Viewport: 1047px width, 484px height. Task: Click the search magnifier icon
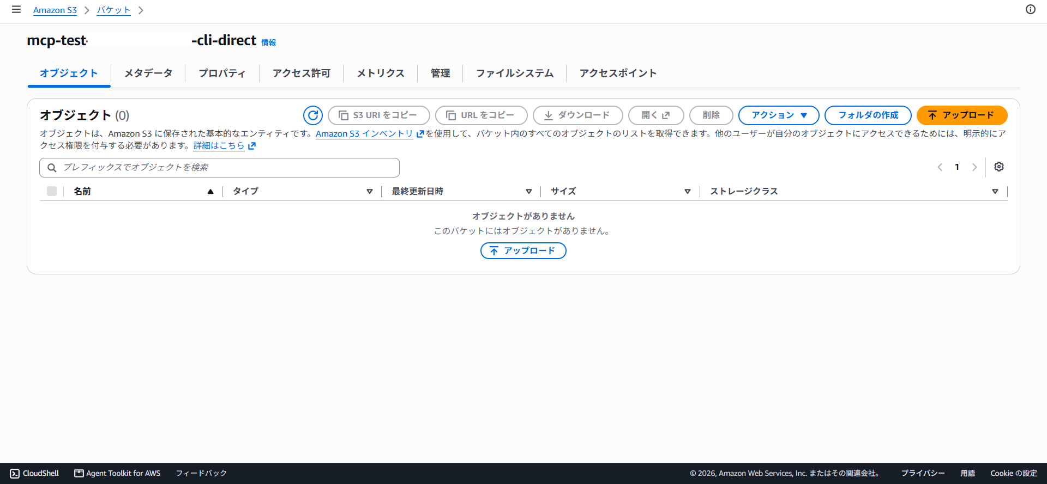coord(52,168)
